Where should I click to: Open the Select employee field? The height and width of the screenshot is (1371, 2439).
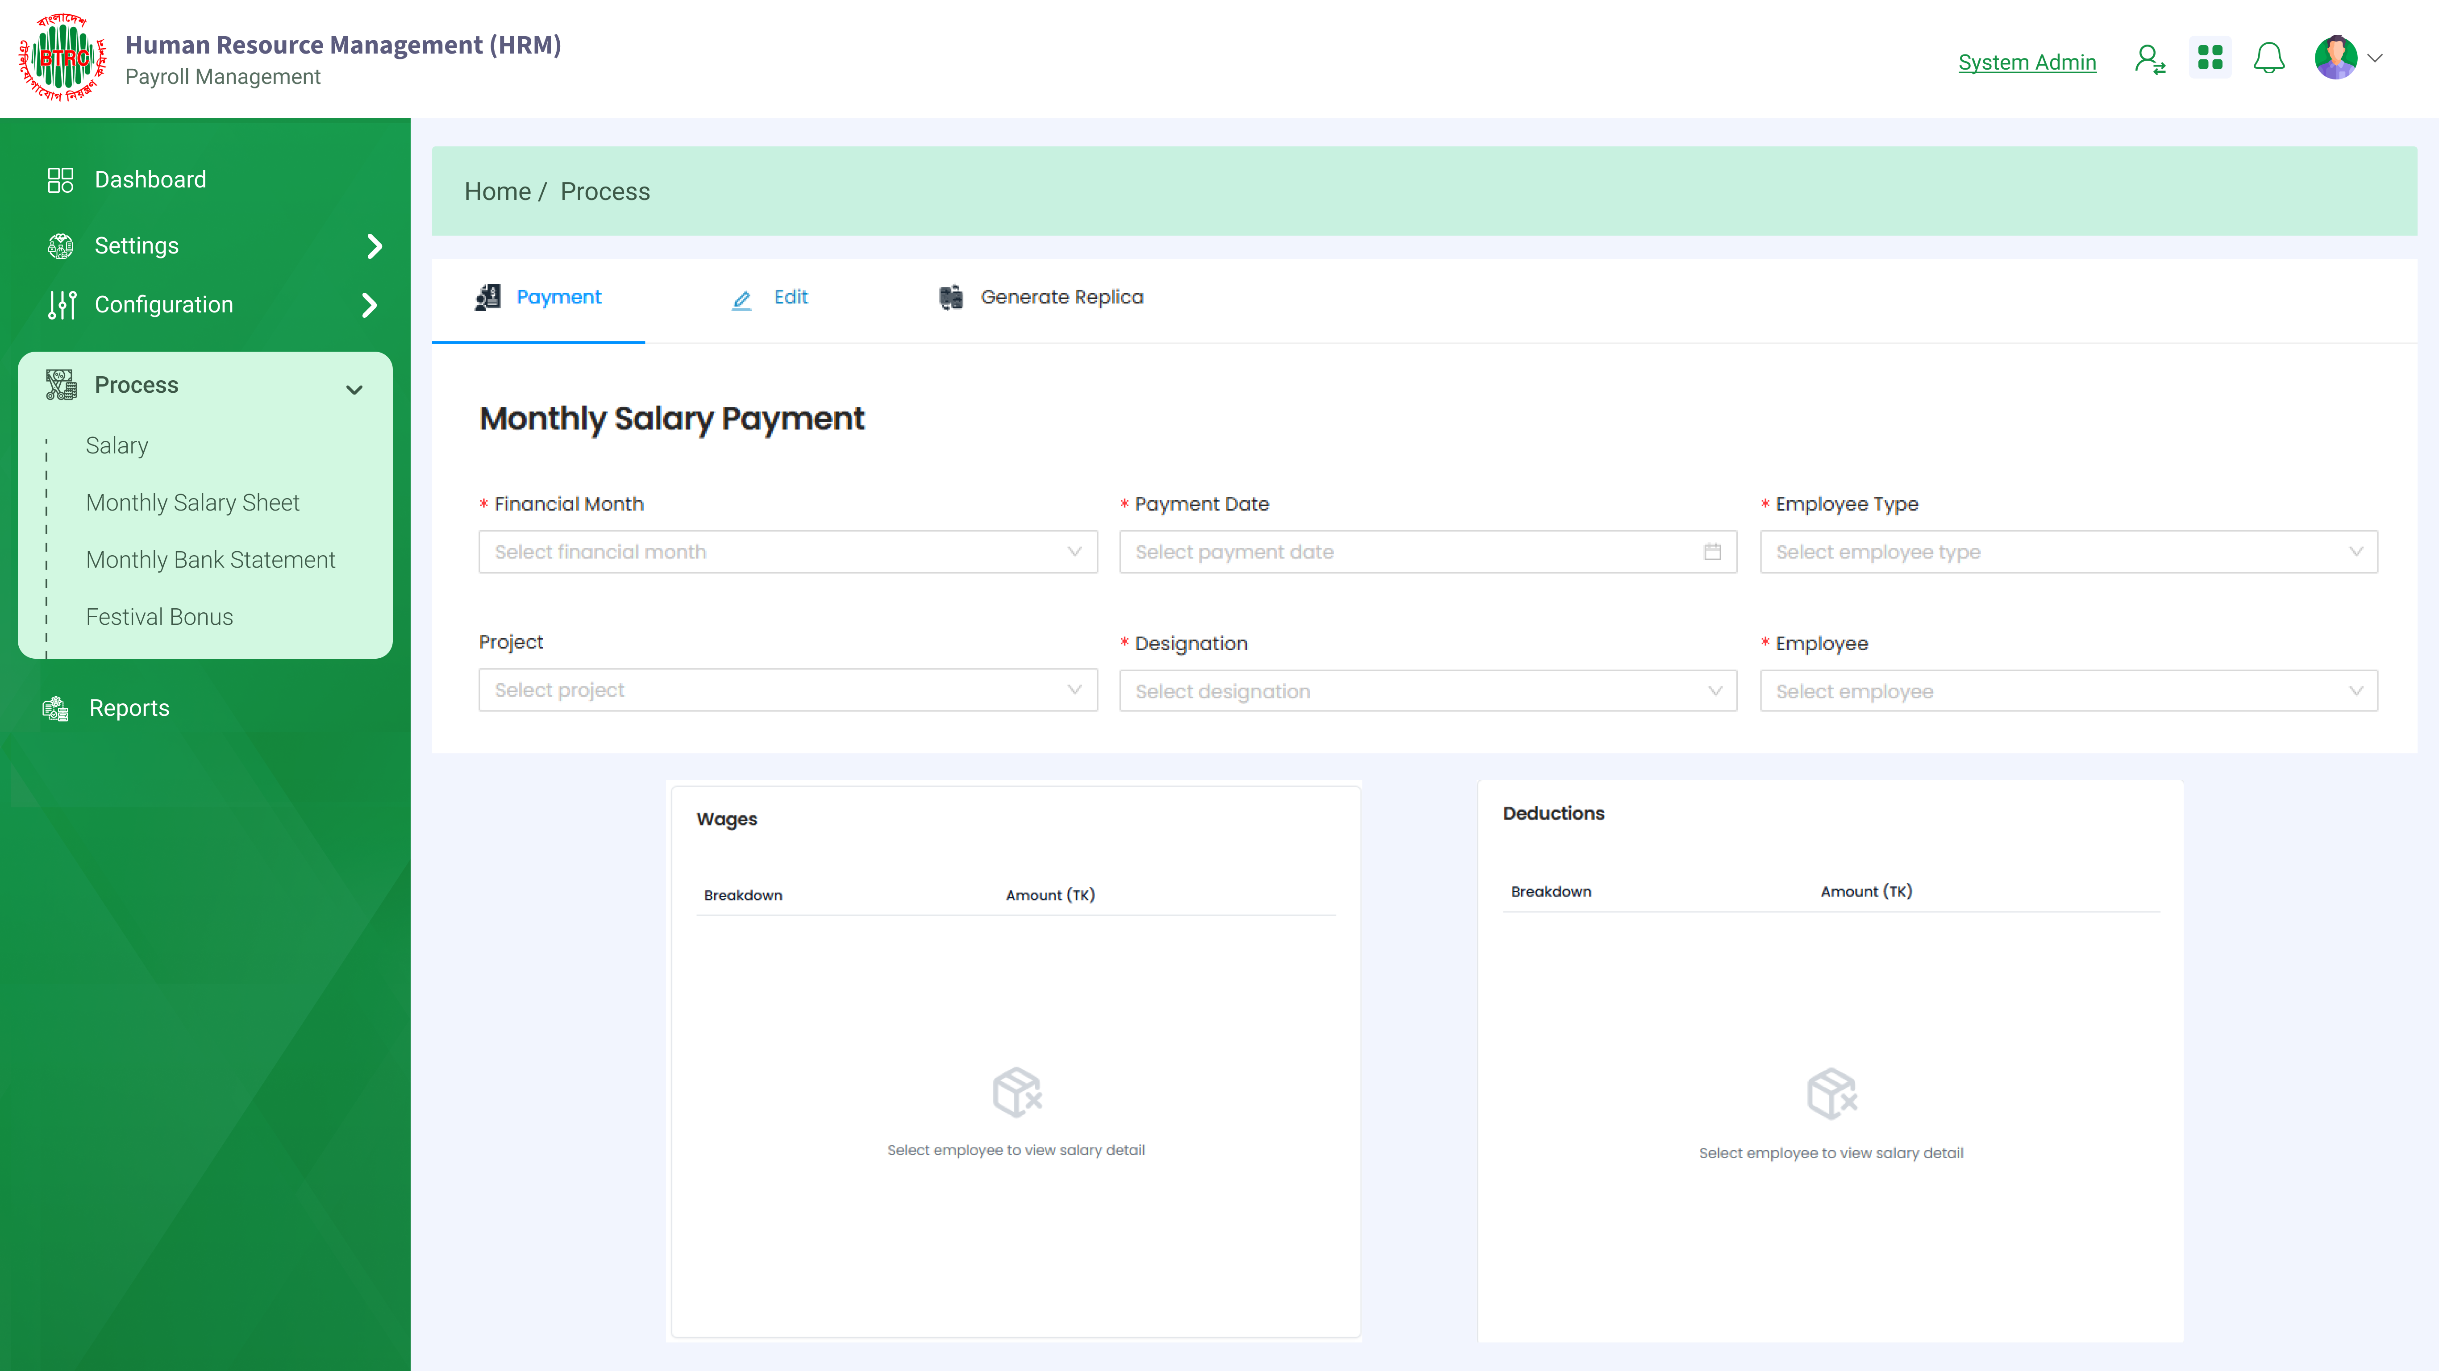pos(2068,691)
